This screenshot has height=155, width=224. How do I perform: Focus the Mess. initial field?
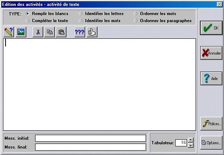[91, 138]
